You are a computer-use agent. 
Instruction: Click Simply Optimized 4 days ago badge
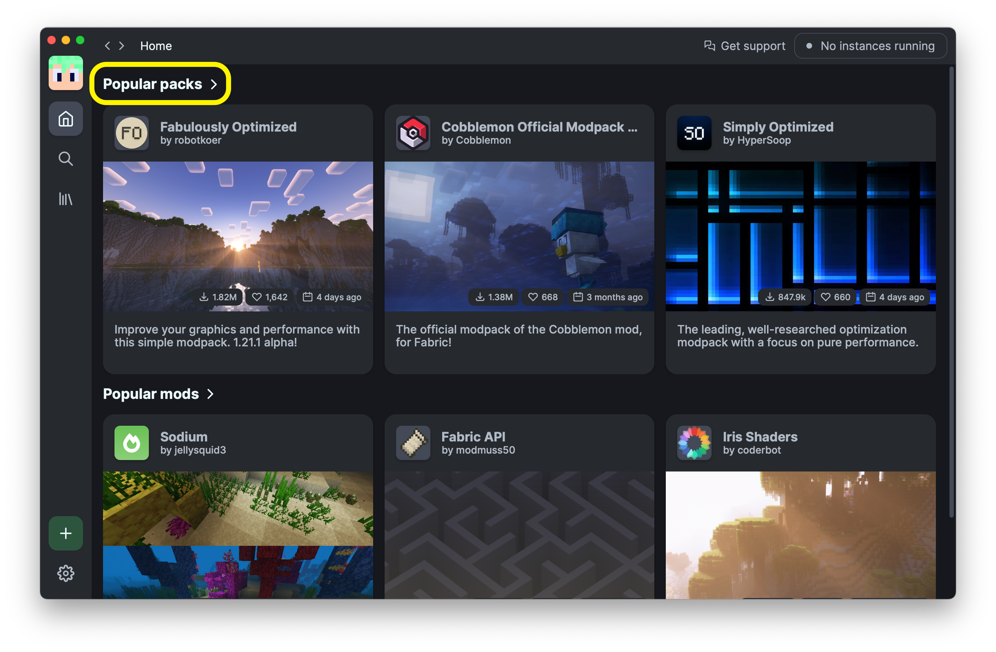coord(895,297)
